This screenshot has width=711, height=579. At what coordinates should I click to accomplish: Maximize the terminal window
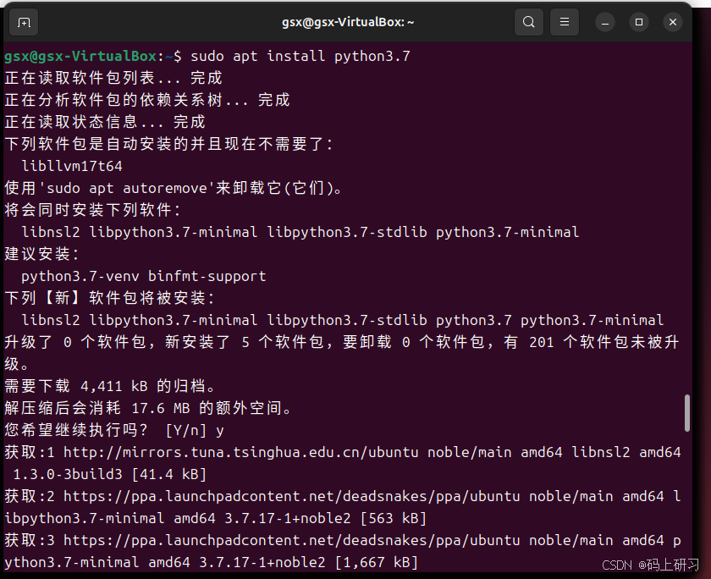click(x=637, y=22)
